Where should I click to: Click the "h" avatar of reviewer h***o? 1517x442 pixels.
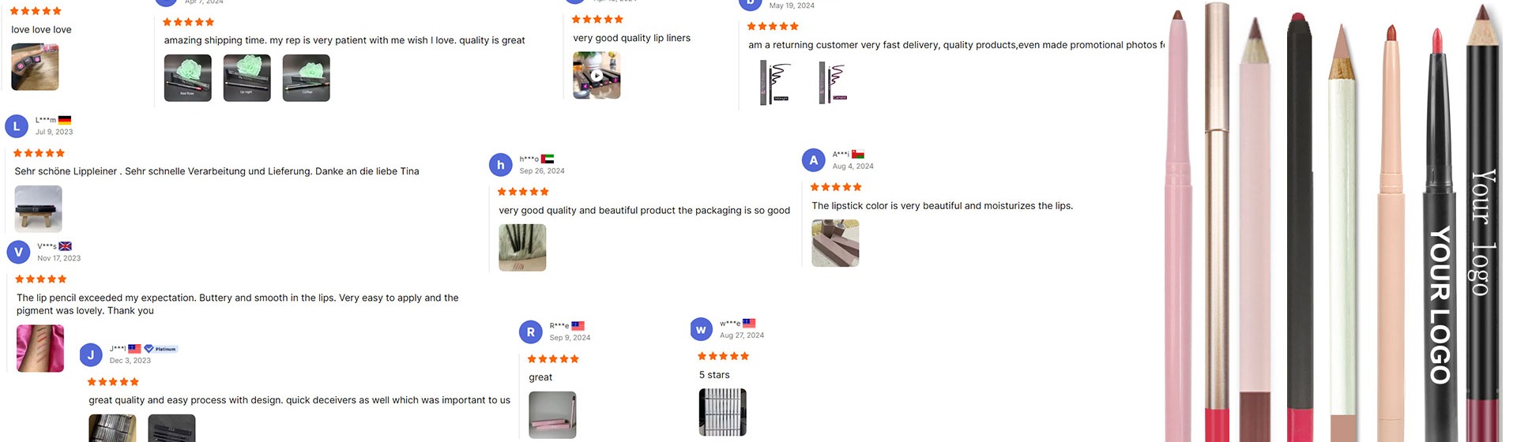(x=500, y=165)
